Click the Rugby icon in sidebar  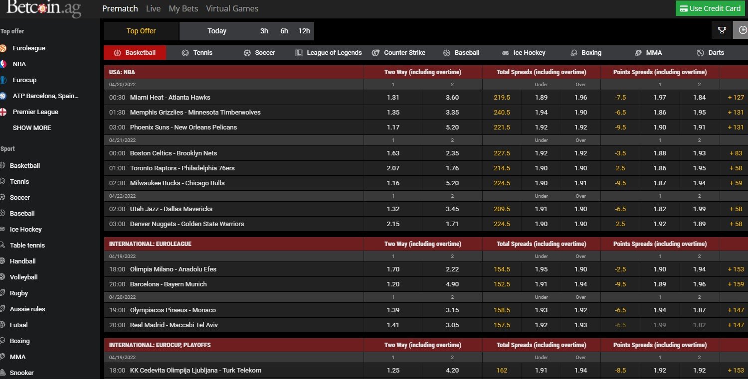coord(2,293)
